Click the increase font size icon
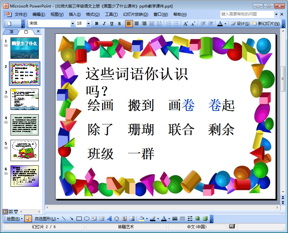The width and height of the screenshot is (288, 233). (186, 24)
